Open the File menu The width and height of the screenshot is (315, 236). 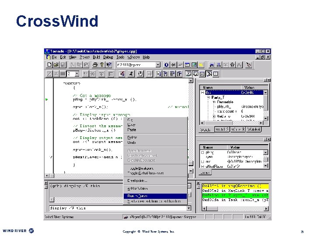pos(54,57)
